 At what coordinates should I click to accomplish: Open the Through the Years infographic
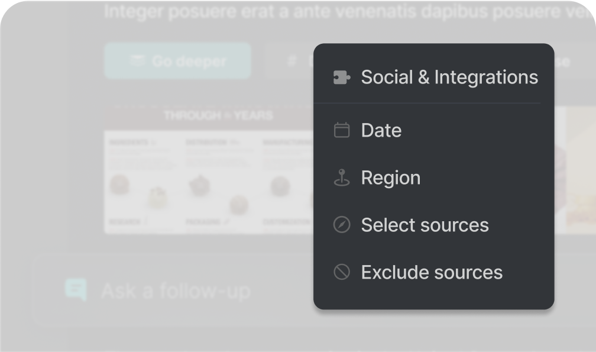208,172
